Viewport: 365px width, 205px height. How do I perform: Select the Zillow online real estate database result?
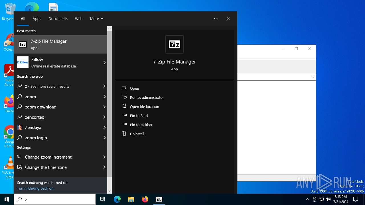click(58, 63)
